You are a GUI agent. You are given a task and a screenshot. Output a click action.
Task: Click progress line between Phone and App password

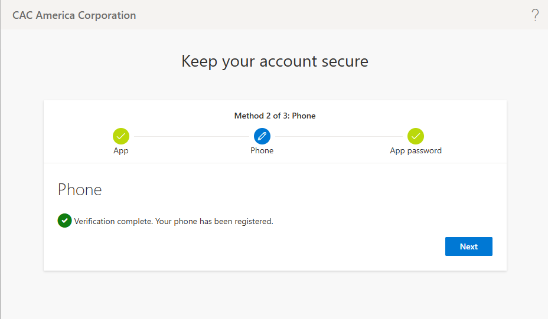[x=339, y=136]
